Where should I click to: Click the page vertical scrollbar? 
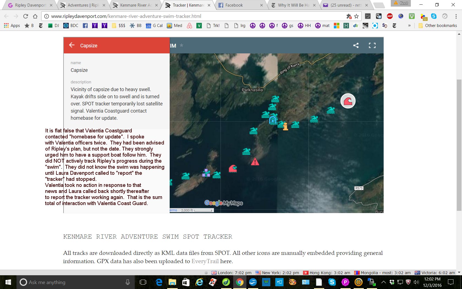coord(459,145)
